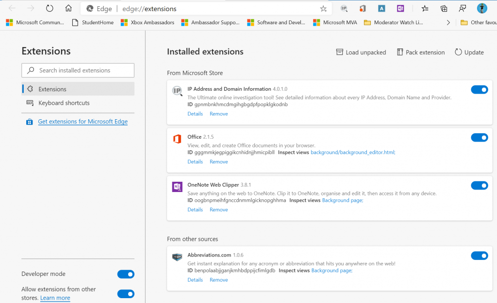Expand the hidden favorites bar items chevron
The image size is (497, 303).
point(448,22)
